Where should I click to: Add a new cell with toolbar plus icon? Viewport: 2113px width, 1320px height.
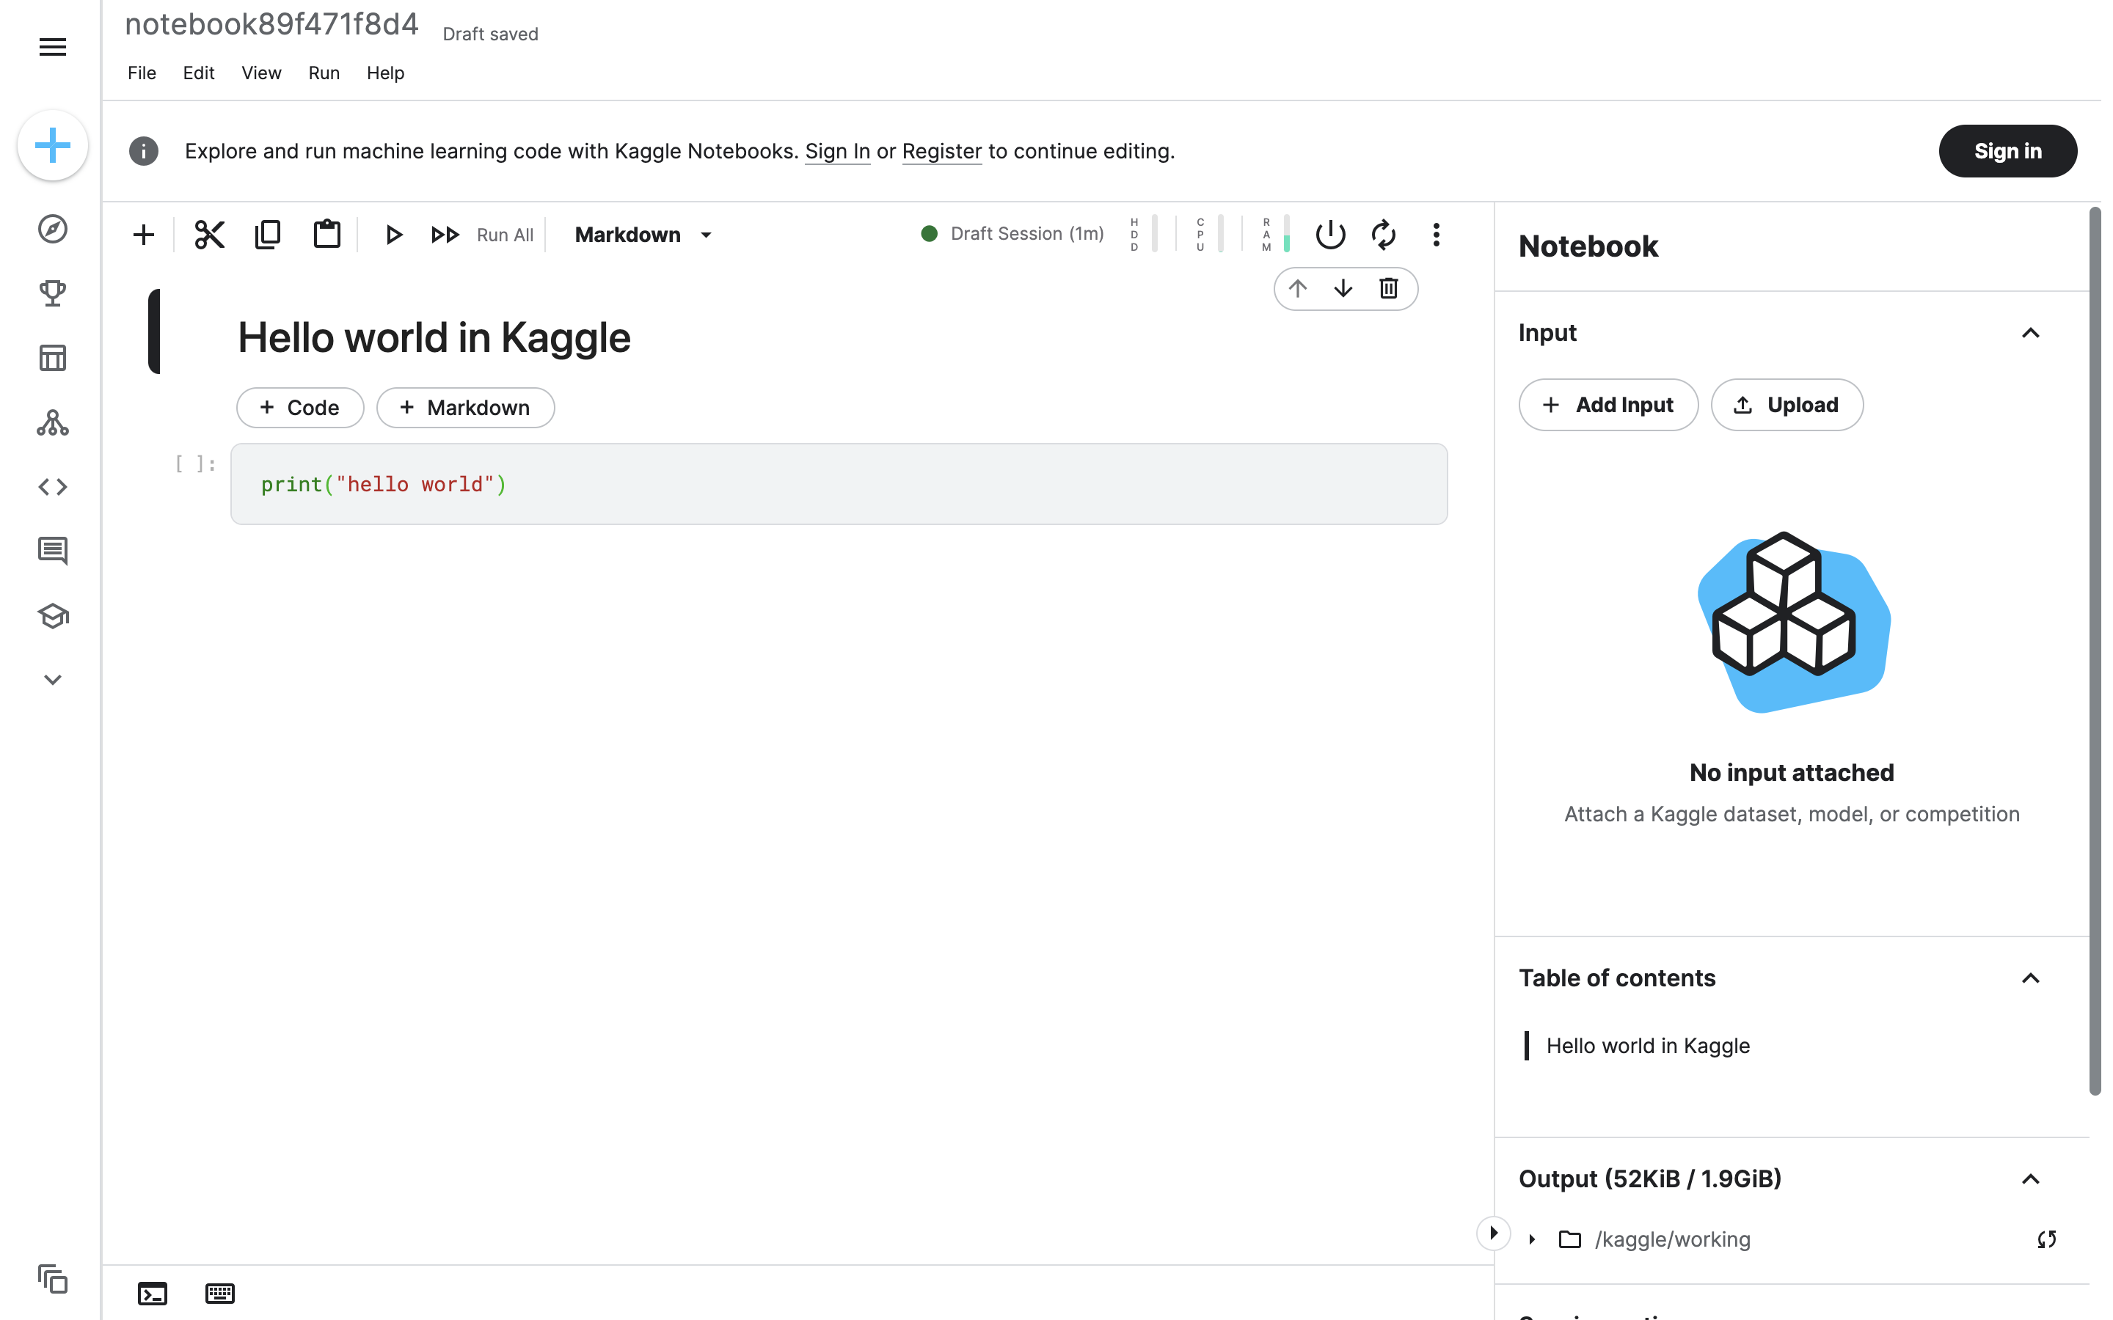tap(144, 235)
